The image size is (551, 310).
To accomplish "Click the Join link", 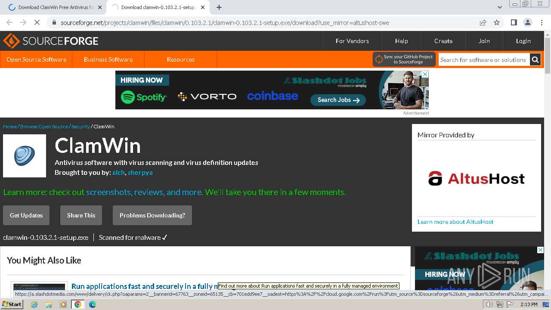I will (484, 41).
